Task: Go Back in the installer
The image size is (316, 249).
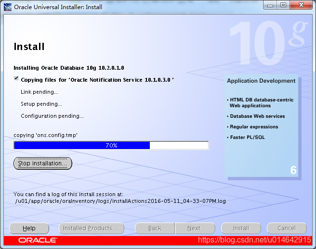Action: click(155, 228)
